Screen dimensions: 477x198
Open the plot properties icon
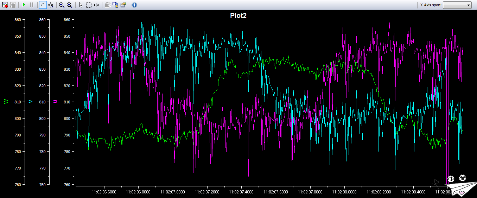point(123,5)
